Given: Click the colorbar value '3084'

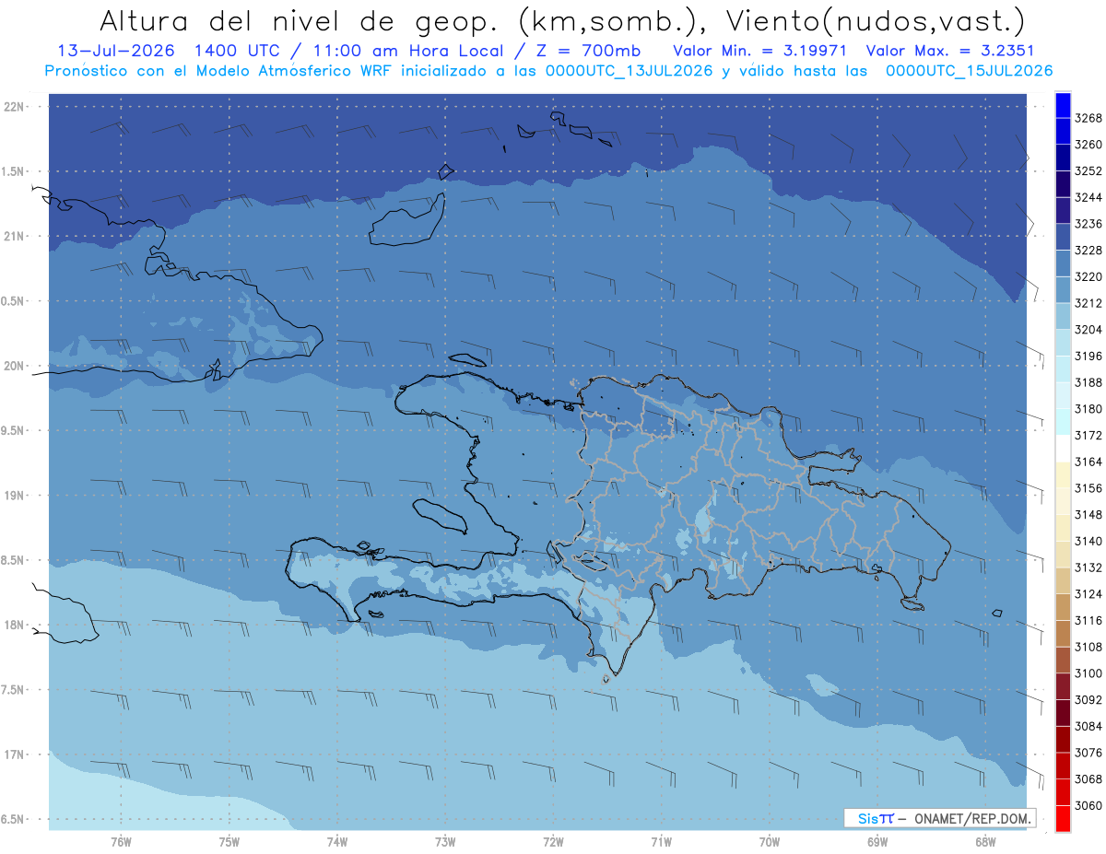Looking at the screenshot, I should click(1088, 726).
